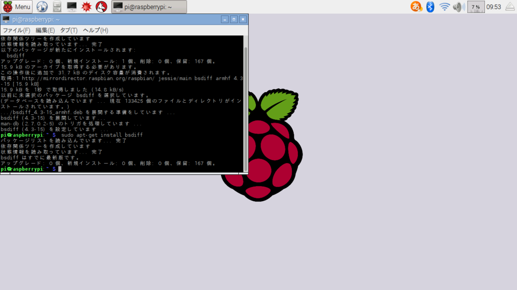Minimize the terminal window
This screenshot has height=290, width=517.
point(225,20)
